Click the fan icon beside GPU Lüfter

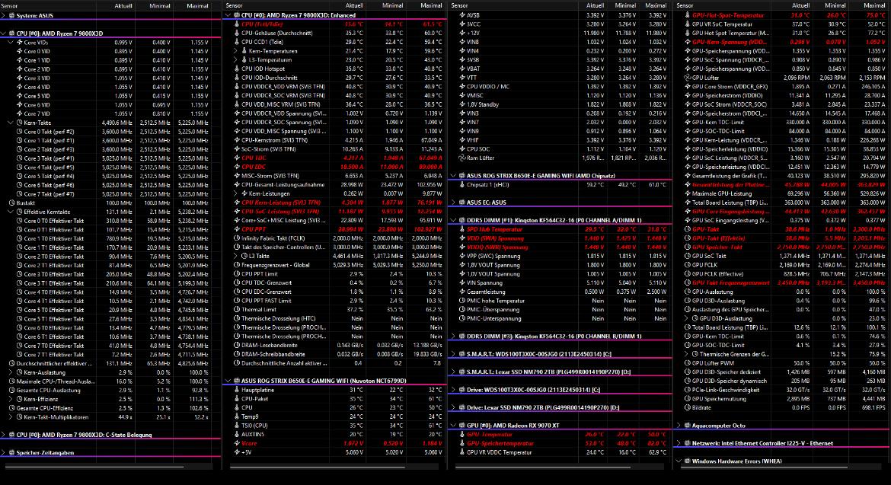(x=688, y=78)
